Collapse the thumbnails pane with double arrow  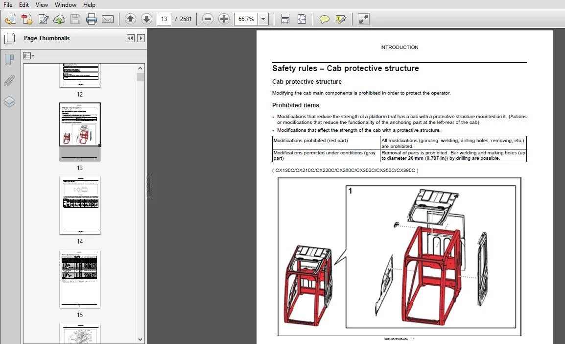pyautogui.click(x=130, y=38)
